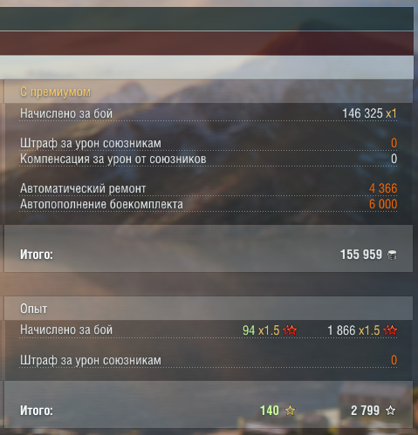Click the white star beside 2 799
The height and width of the screenshot is (435, 418).
tap(390, 411)
